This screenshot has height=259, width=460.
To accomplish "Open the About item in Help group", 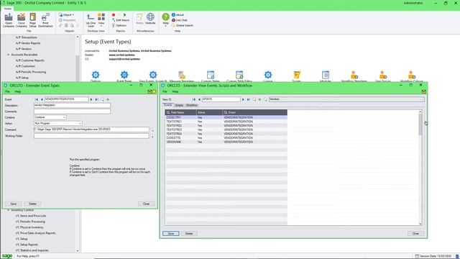I will point(178,14).
